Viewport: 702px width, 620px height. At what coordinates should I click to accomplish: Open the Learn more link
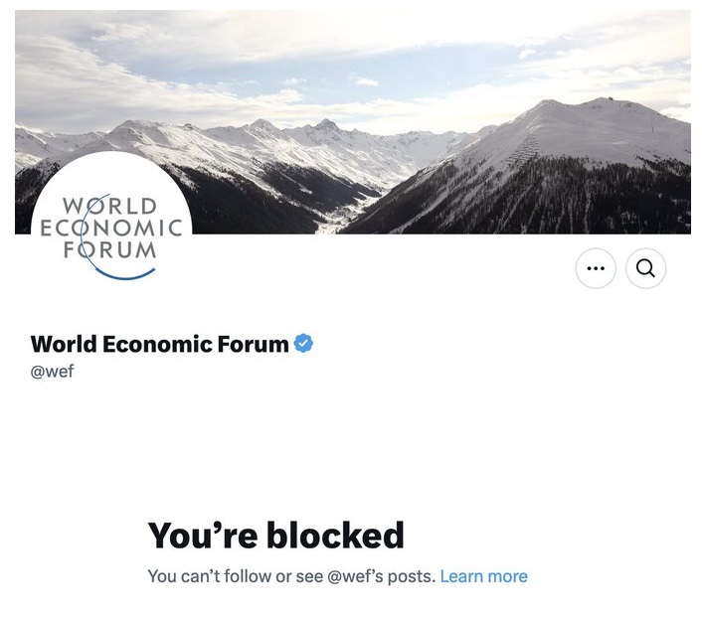[483, 576]
